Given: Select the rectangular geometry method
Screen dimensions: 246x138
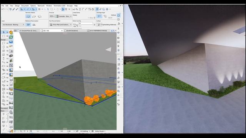Looking at the screenshot, I should point(34,16).
